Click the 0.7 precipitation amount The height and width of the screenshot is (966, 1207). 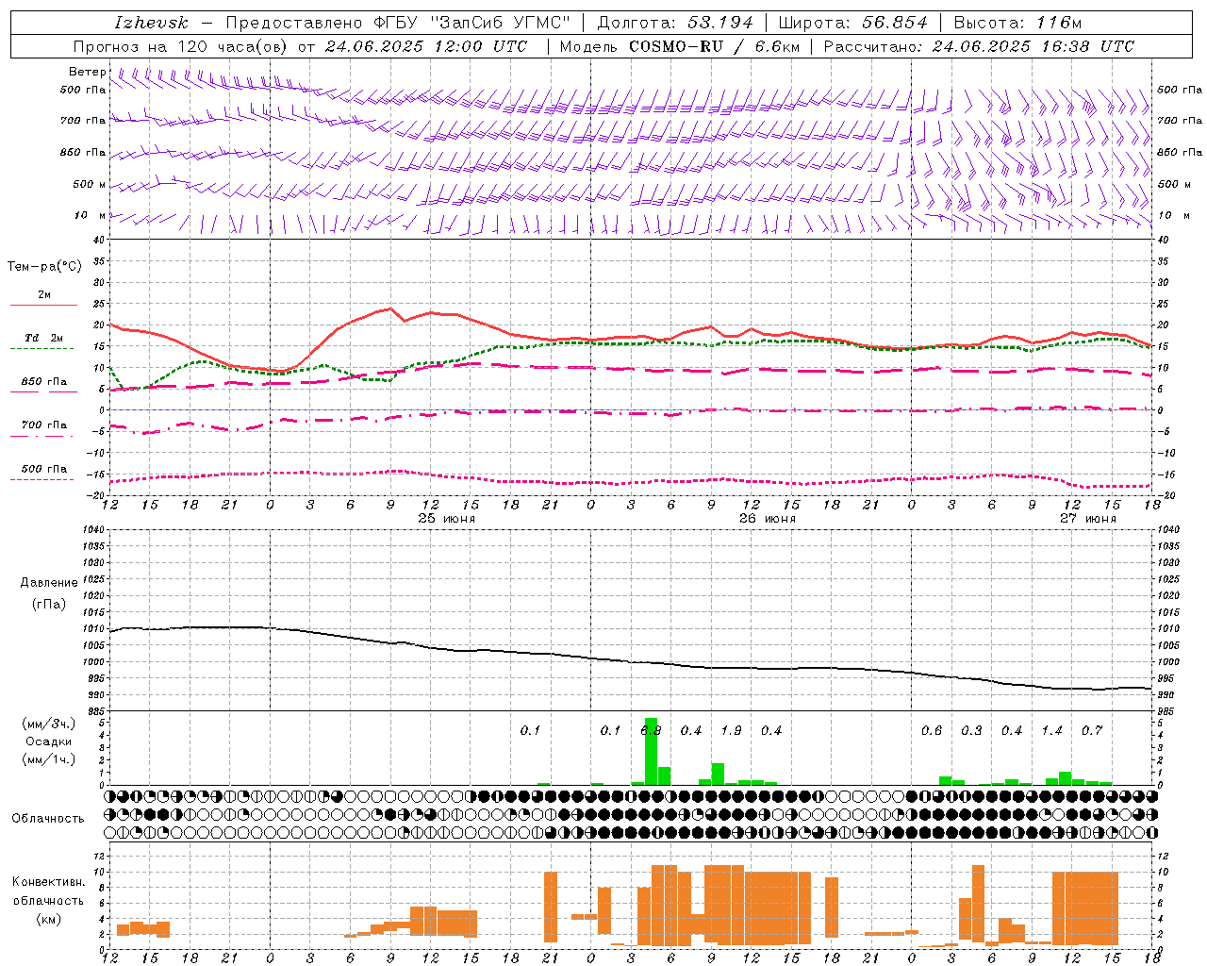click(1092, 730)
